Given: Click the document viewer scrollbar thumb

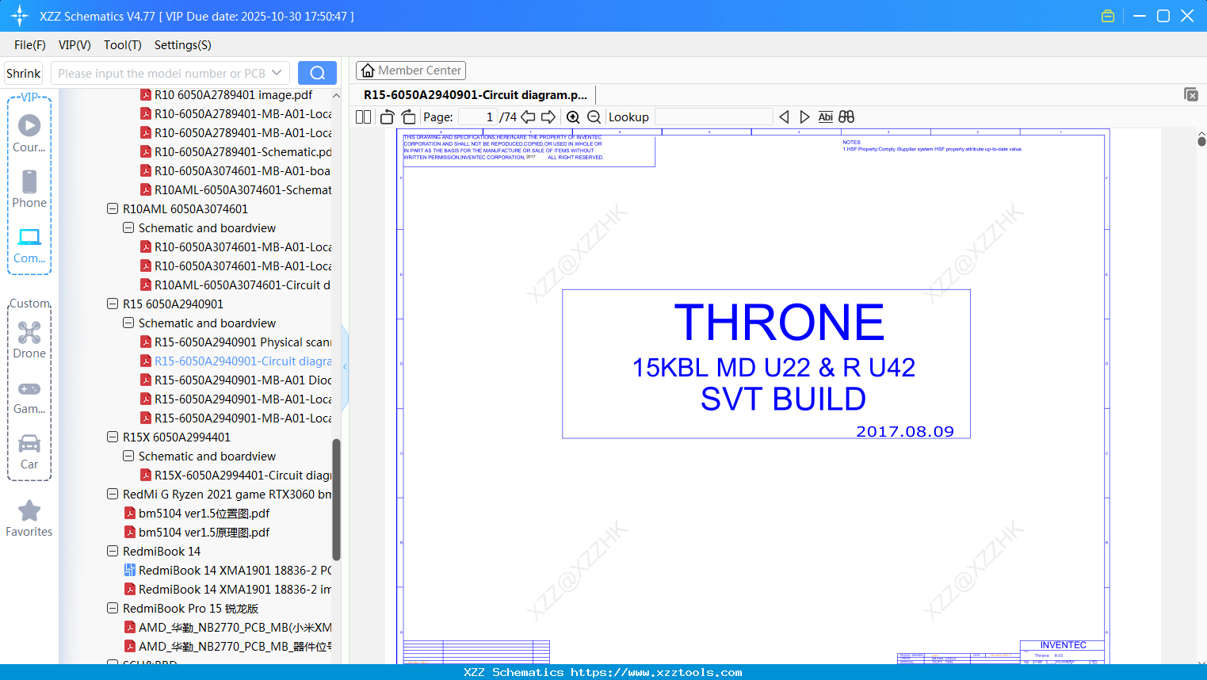Looking at the screenshot, I should tap(1201, 141).
